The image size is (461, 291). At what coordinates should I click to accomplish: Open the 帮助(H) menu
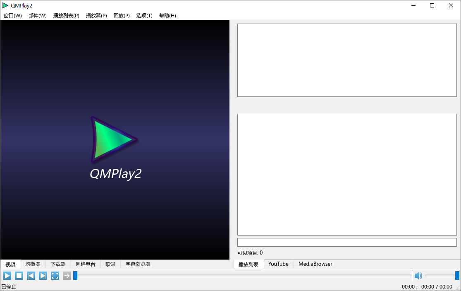(x=167, y=16)
